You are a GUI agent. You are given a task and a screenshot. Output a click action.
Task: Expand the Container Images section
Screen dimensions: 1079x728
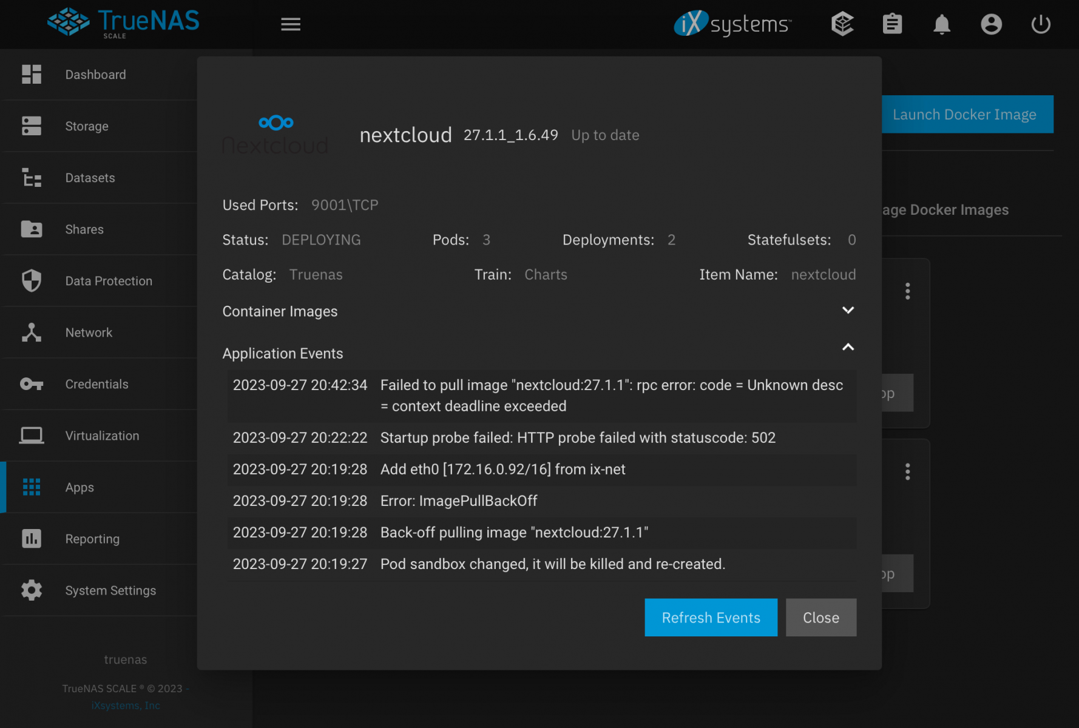point(848,310)
